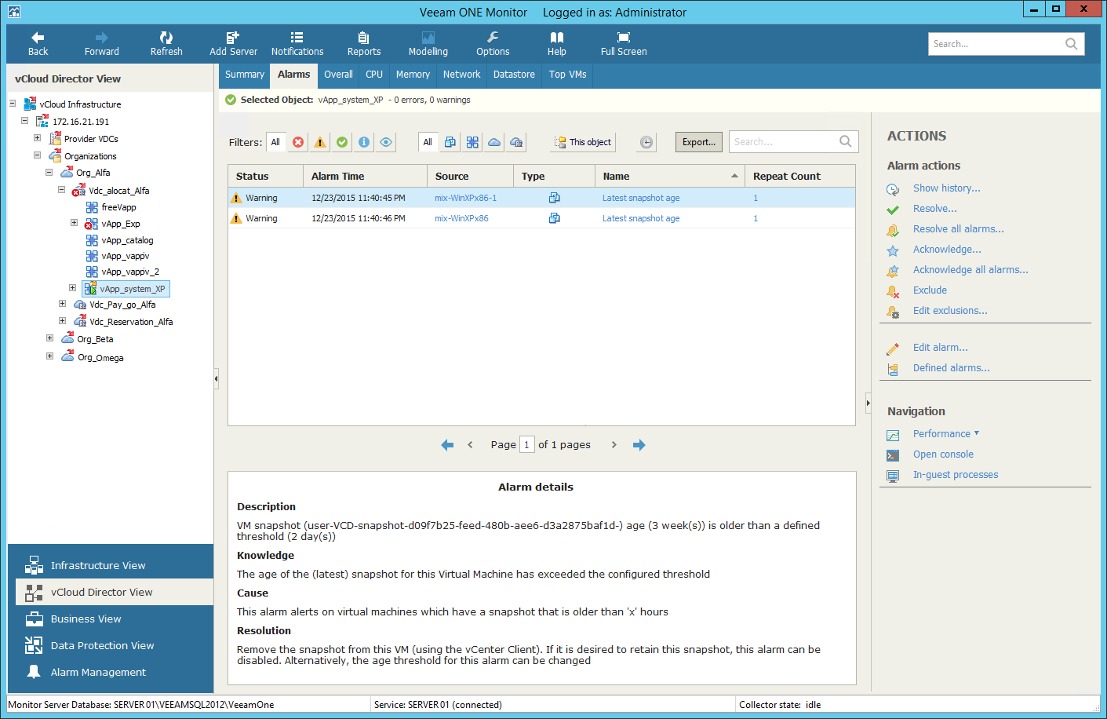Image resolution: width=1107 pixels, height=719 pixels.
Task: Click the page number input box
Action: tap(527, 445)
